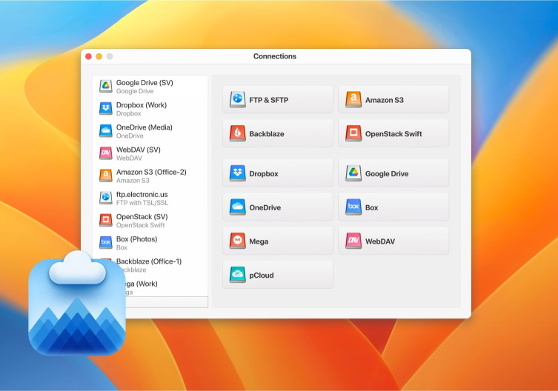The height and width of the screenshot is (391, 558).
Task: Click the ftp.electronic.us globe drive icon
Action: point(106,198)
